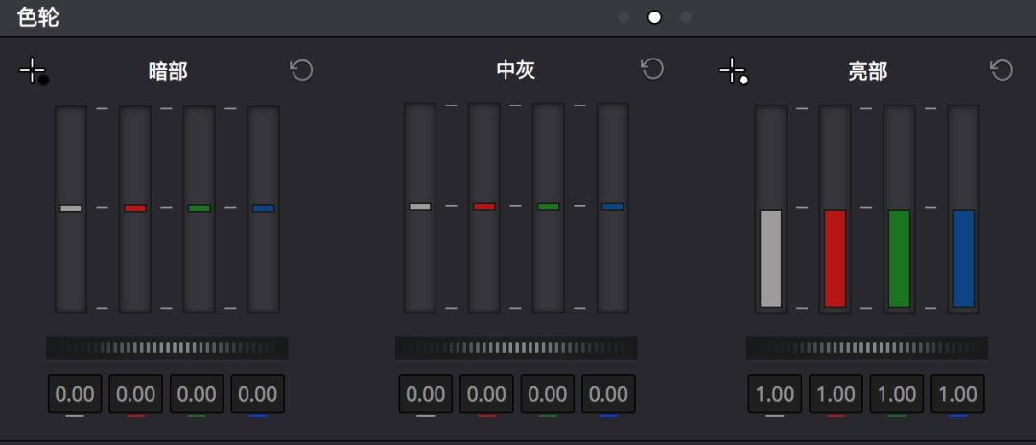Click the 暗部 master jog wheel

167,348
